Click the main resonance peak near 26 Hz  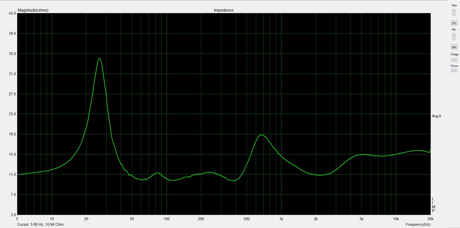(x=100, y=58)
